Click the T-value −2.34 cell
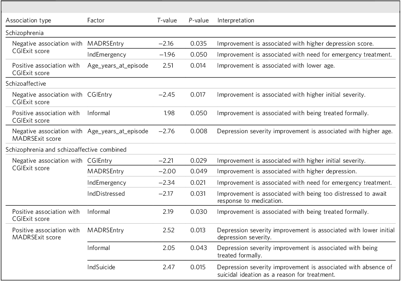401x281 pixels. pyautogui.click(x=167, y=183)
